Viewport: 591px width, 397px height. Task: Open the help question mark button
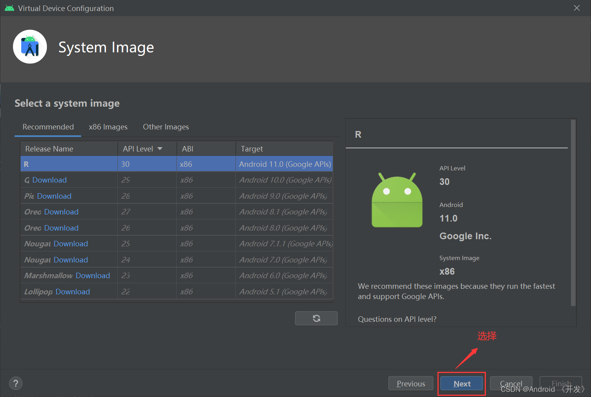[x=16, y=383]
